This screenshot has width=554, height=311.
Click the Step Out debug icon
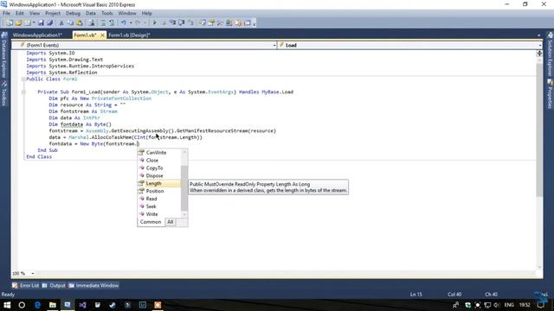(190, 23)
